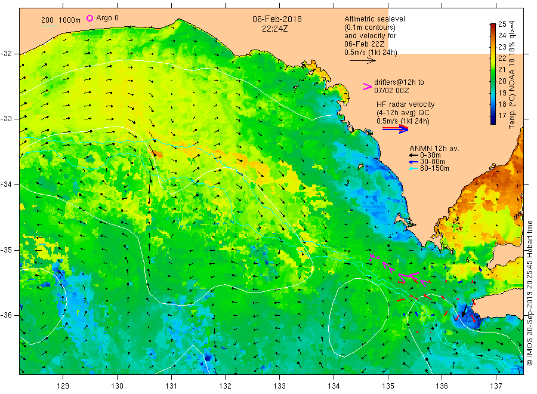
Task: Click the 136 longitude axis label
Action: coord(442,386)
